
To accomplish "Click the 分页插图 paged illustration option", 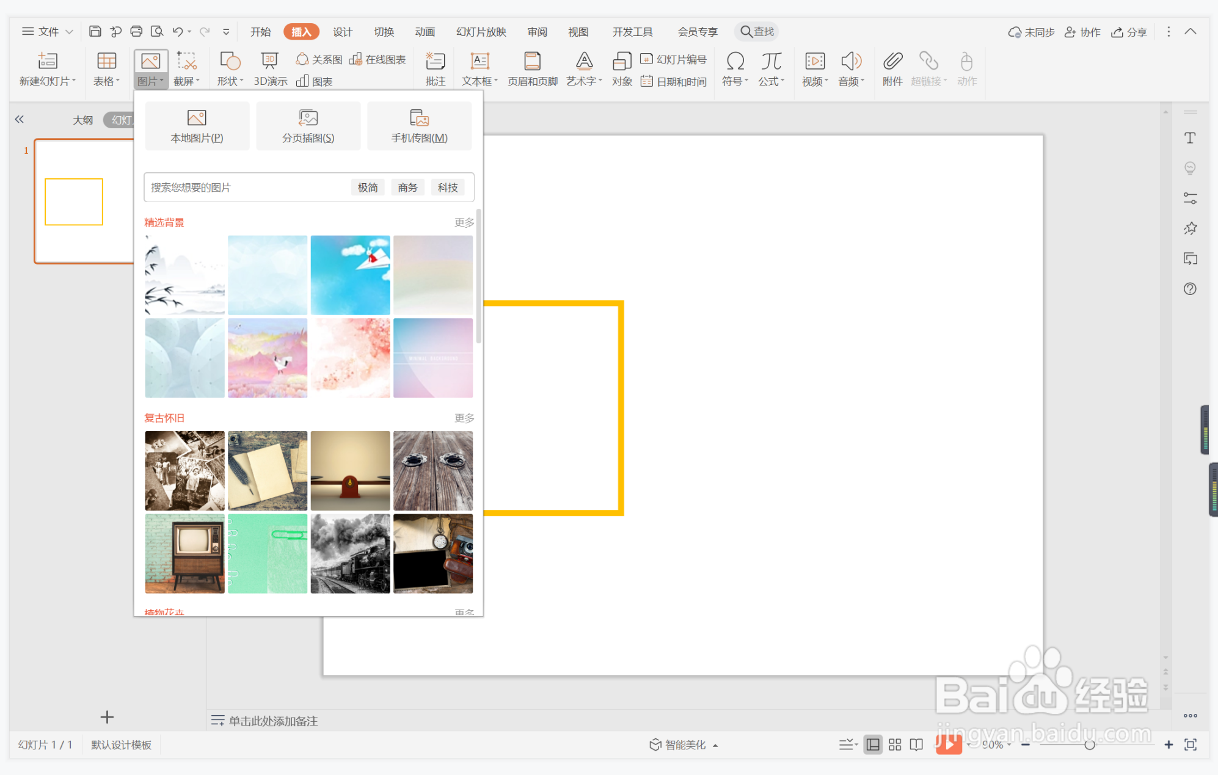I will (x=308, y=126).
